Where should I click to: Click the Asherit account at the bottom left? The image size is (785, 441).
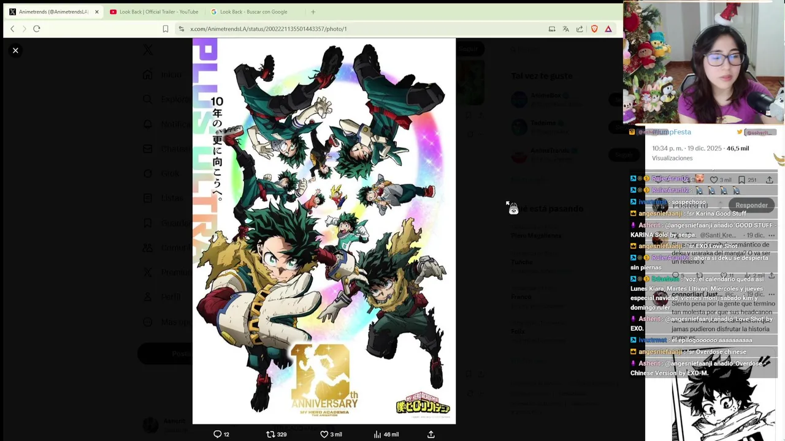[166, 424]
